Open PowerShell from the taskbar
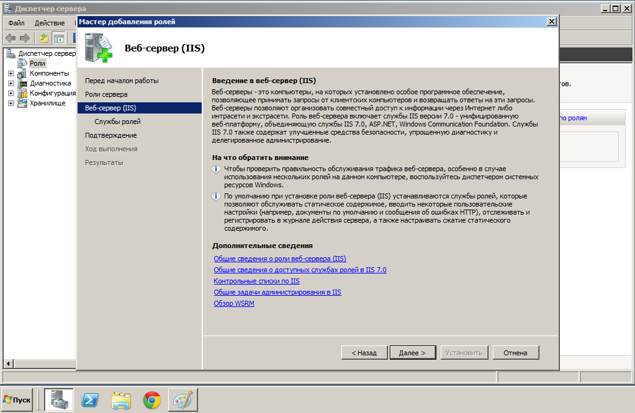The height and width of the screenshot is (413, 635). [x=89, y=400]
